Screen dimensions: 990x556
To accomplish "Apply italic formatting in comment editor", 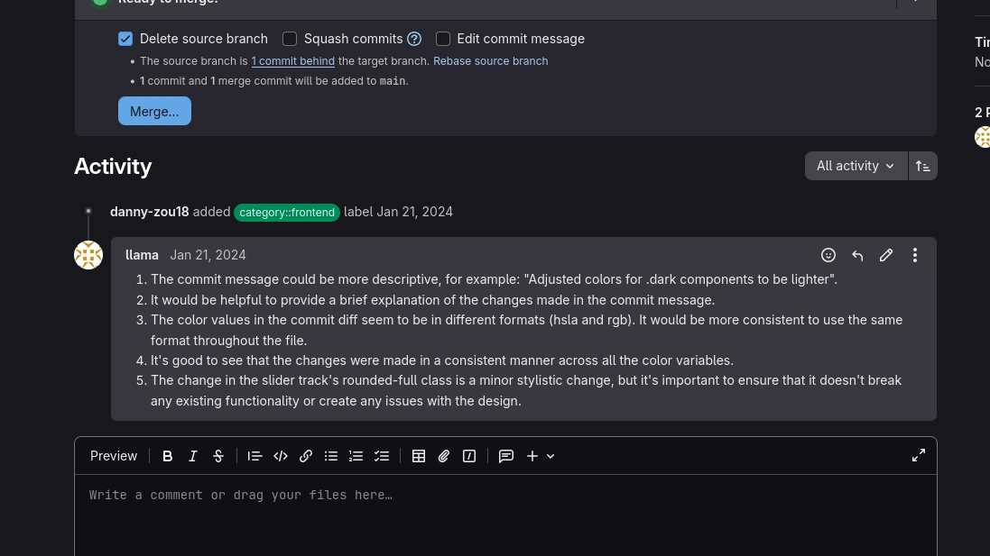I will click(193, 456).
